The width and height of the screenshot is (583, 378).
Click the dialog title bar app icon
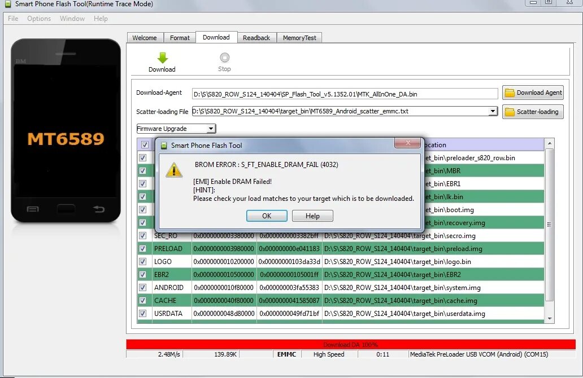(x=164, y=146)
